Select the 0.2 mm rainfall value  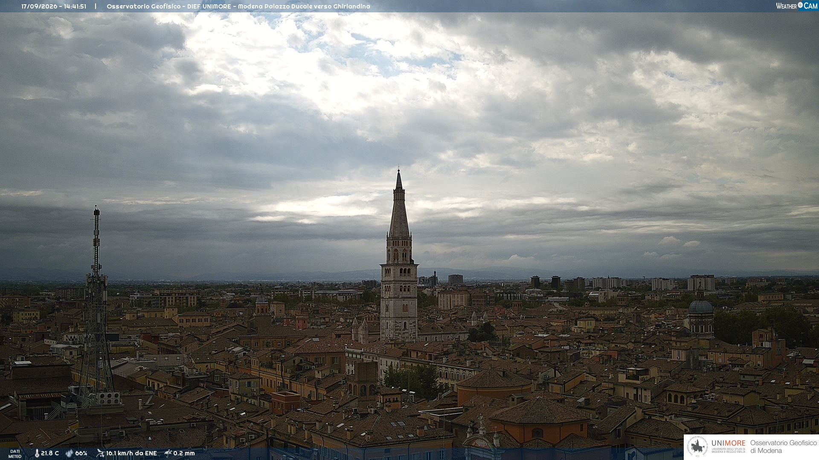(184, 454)
